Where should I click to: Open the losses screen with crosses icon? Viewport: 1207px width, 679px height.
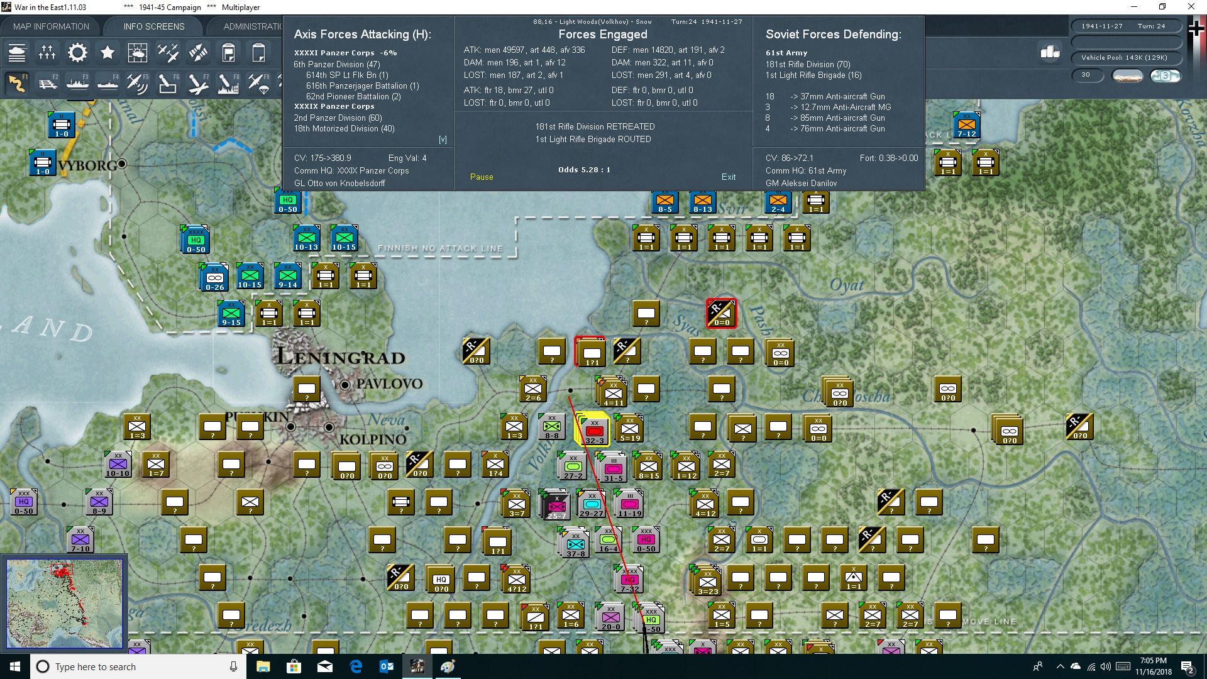click(x=47, y=53)
